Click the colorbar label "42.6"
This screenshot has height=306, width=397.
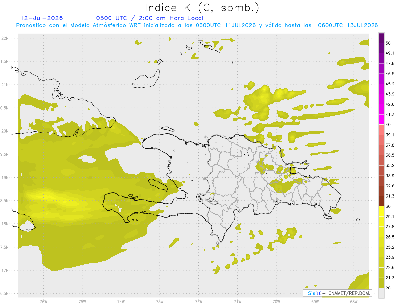[390, 104]
